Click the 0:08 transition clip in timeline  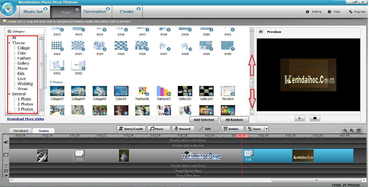click(x=248, y=153)
